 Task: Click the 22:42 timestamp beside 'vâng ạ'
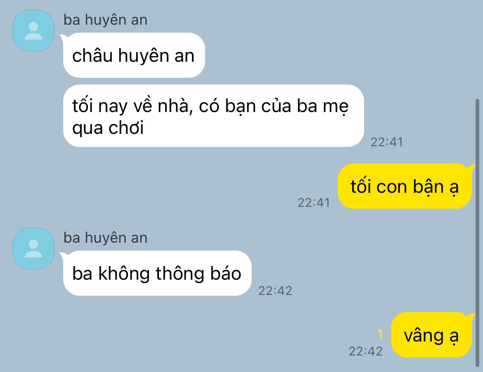coord(365,351)
